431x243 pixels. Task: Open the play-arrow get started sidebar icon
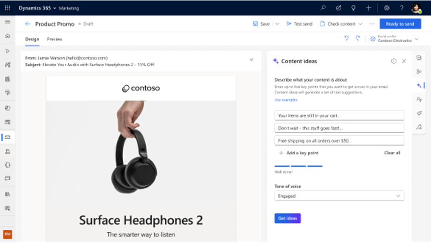click(x=7, y=51)
